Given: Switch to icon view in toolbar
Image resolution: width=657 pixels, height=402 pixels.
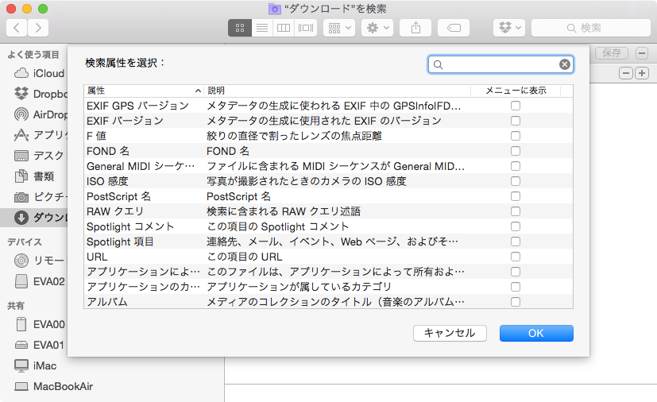Looking at the screenshot, I should pyautogui.click(x=240, y=28).
